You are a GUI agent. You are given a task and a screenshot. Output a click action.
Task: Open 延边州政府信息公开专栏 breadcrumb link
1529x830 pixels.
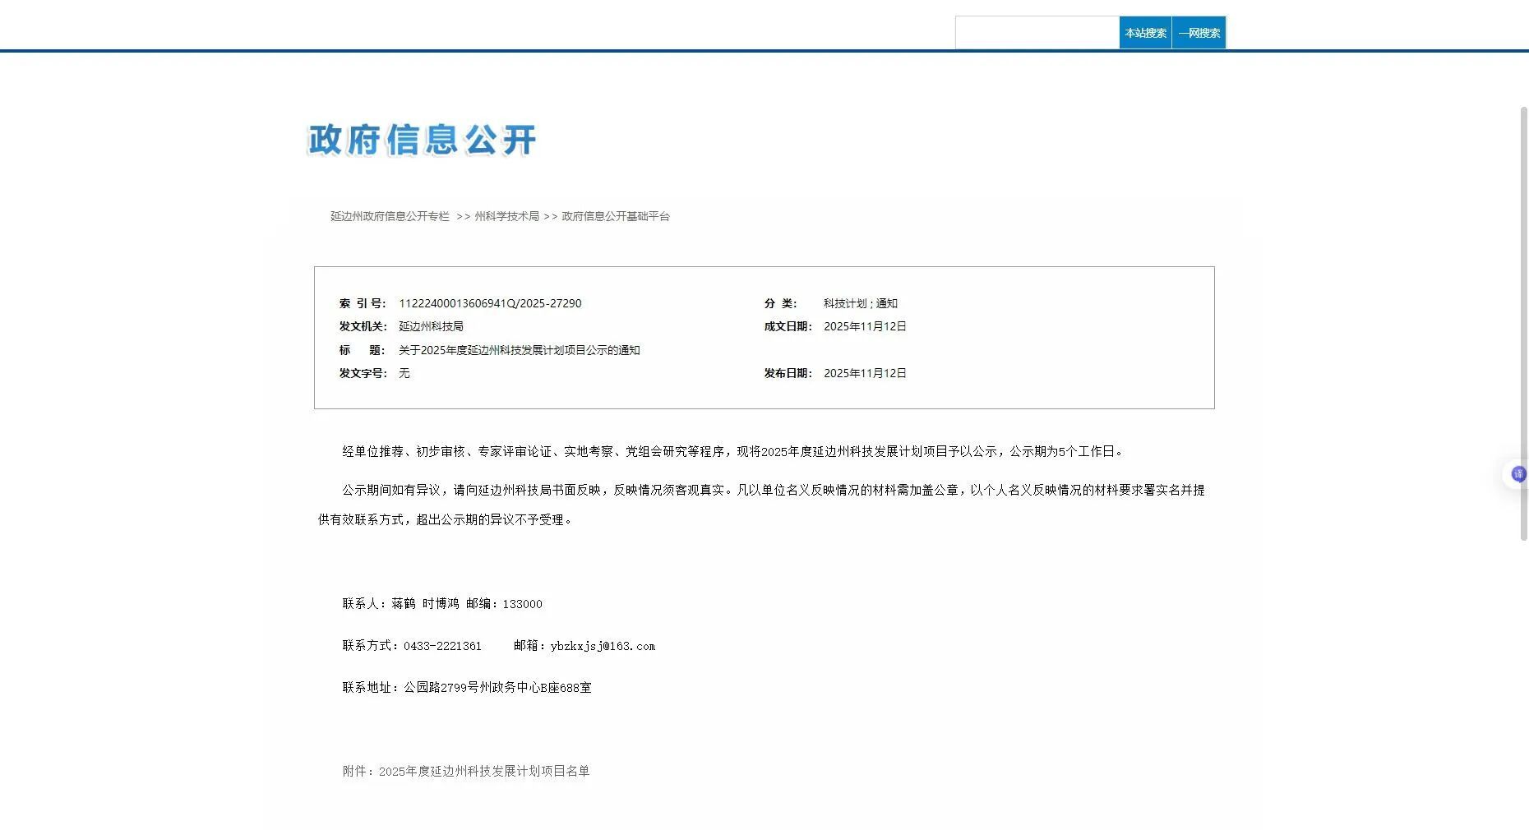pyautogui.click(x=390, y=216)
